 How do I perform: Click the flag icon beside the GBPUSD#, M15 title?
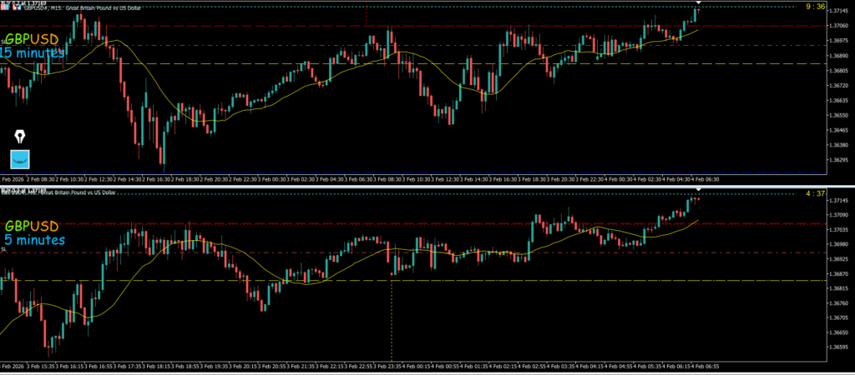5,6
